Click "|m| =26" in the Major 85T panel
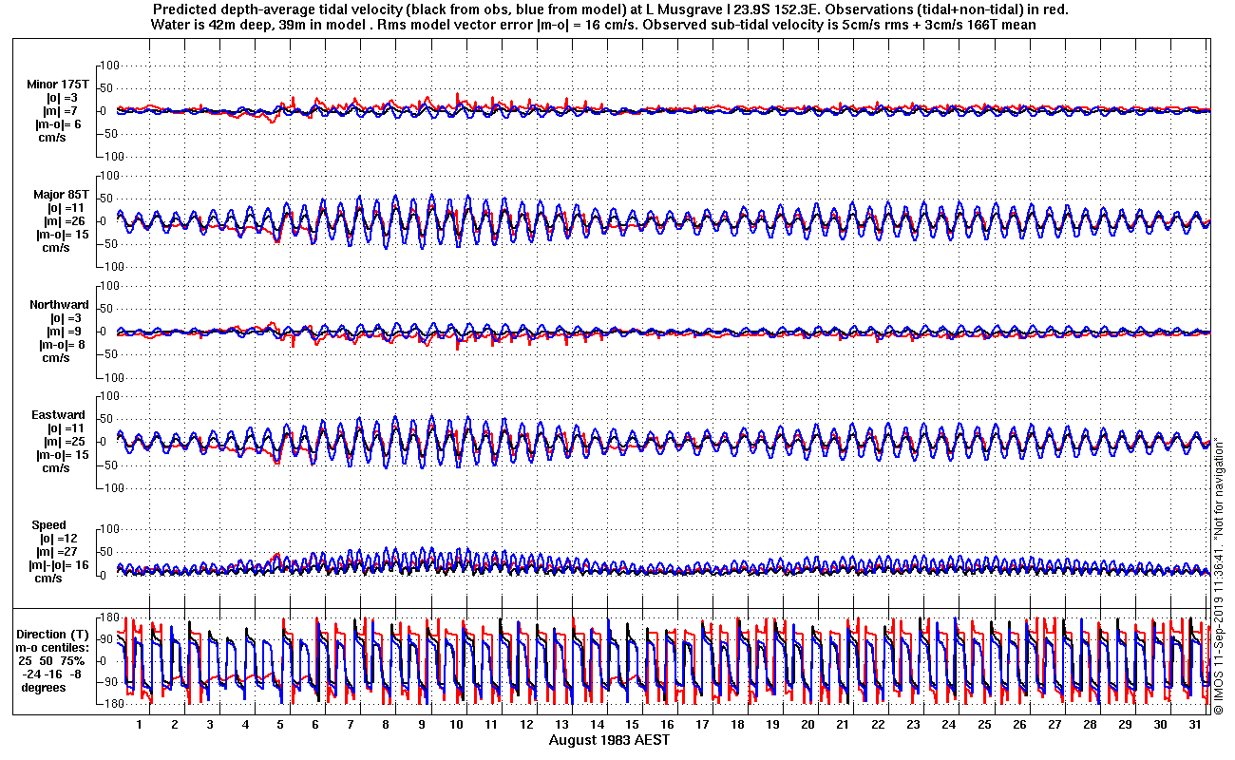Viewport: 1235px width, 760px height. 64,221
